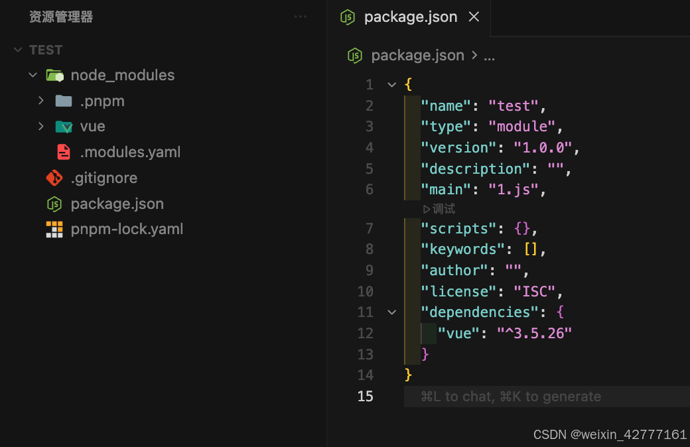Click the pnpm-lock.yaml pnpm icon
690x447 pixels.
tap(54, 229)
